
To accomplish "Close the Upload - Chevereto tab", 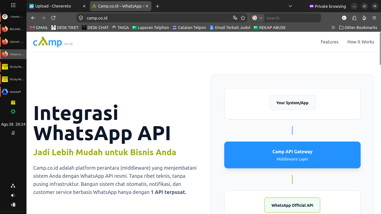I will point(84,6).
